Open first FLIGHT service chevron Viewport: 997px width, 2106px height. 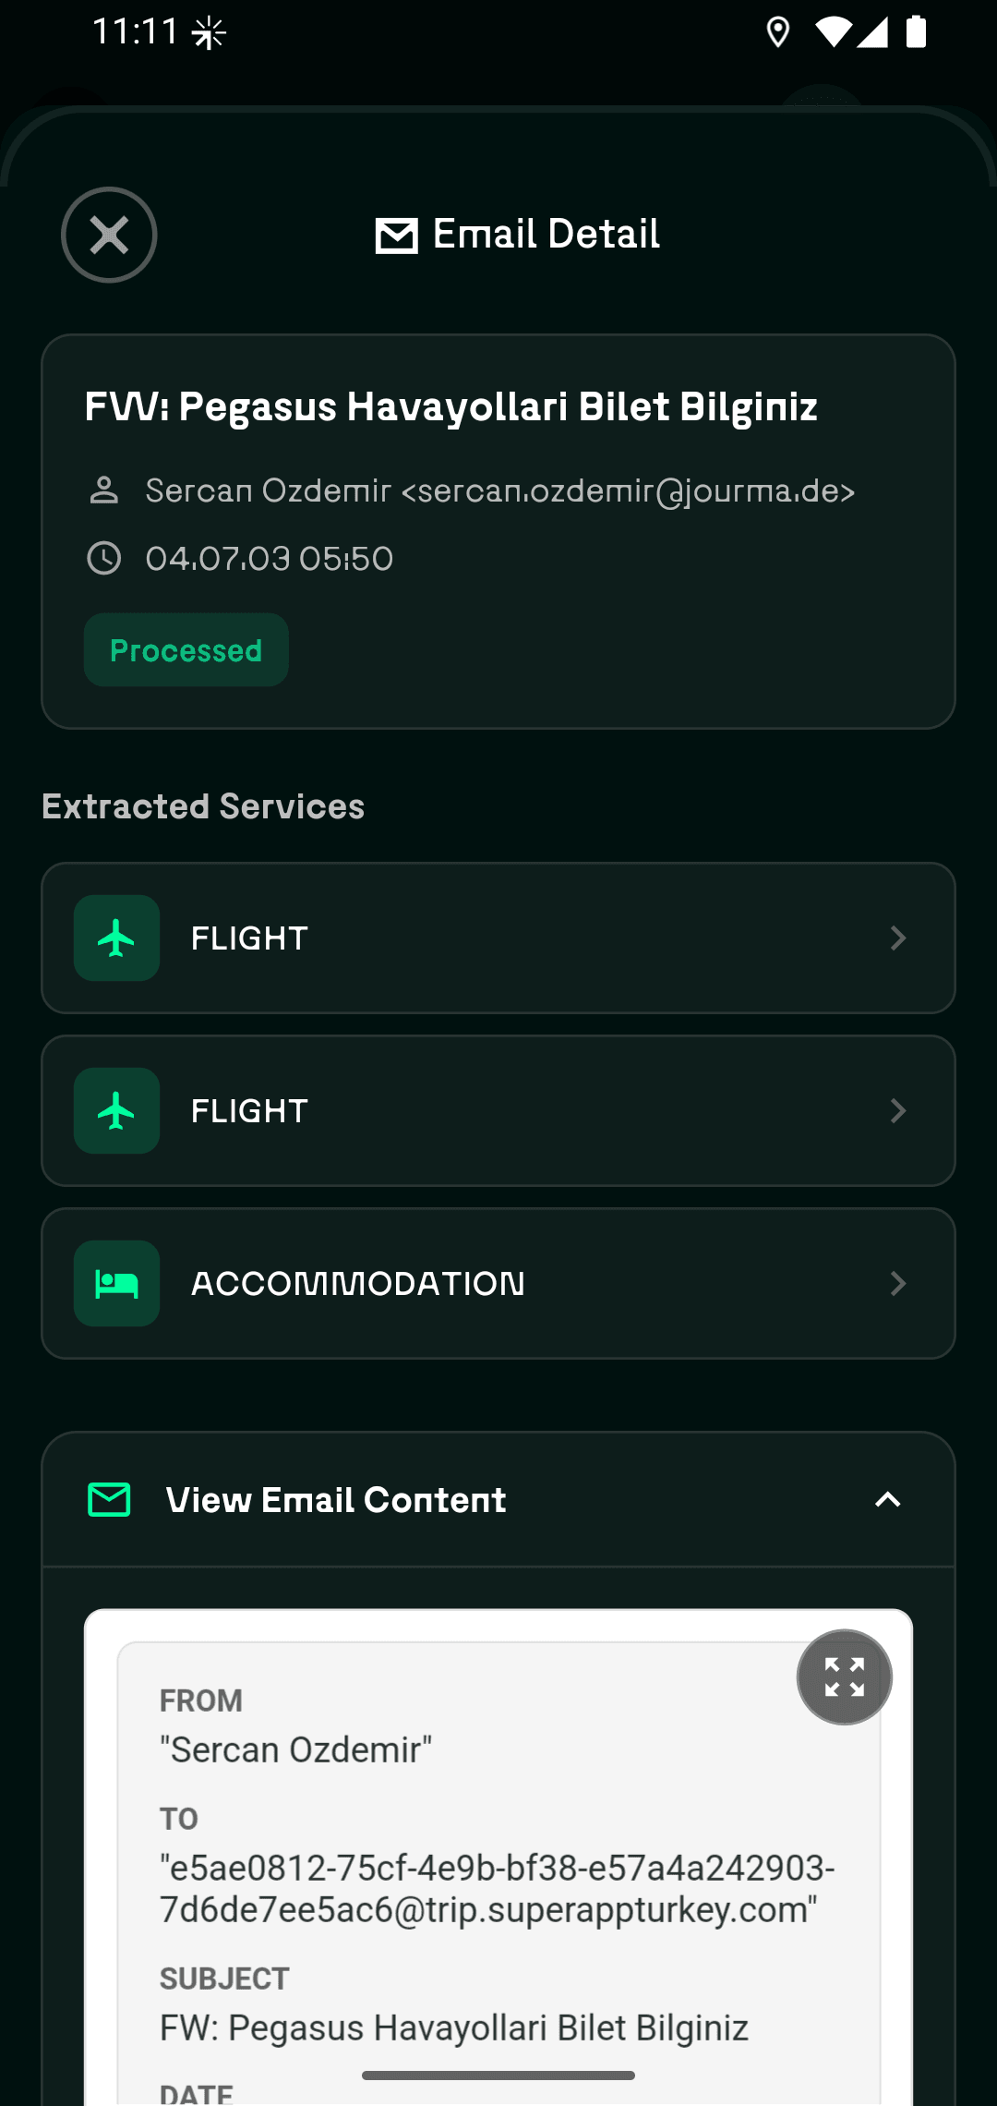[897, 938]
